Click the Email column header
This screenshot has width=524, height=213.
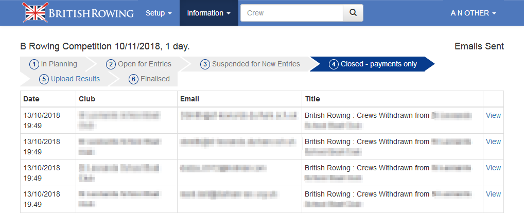click(189, 99)
